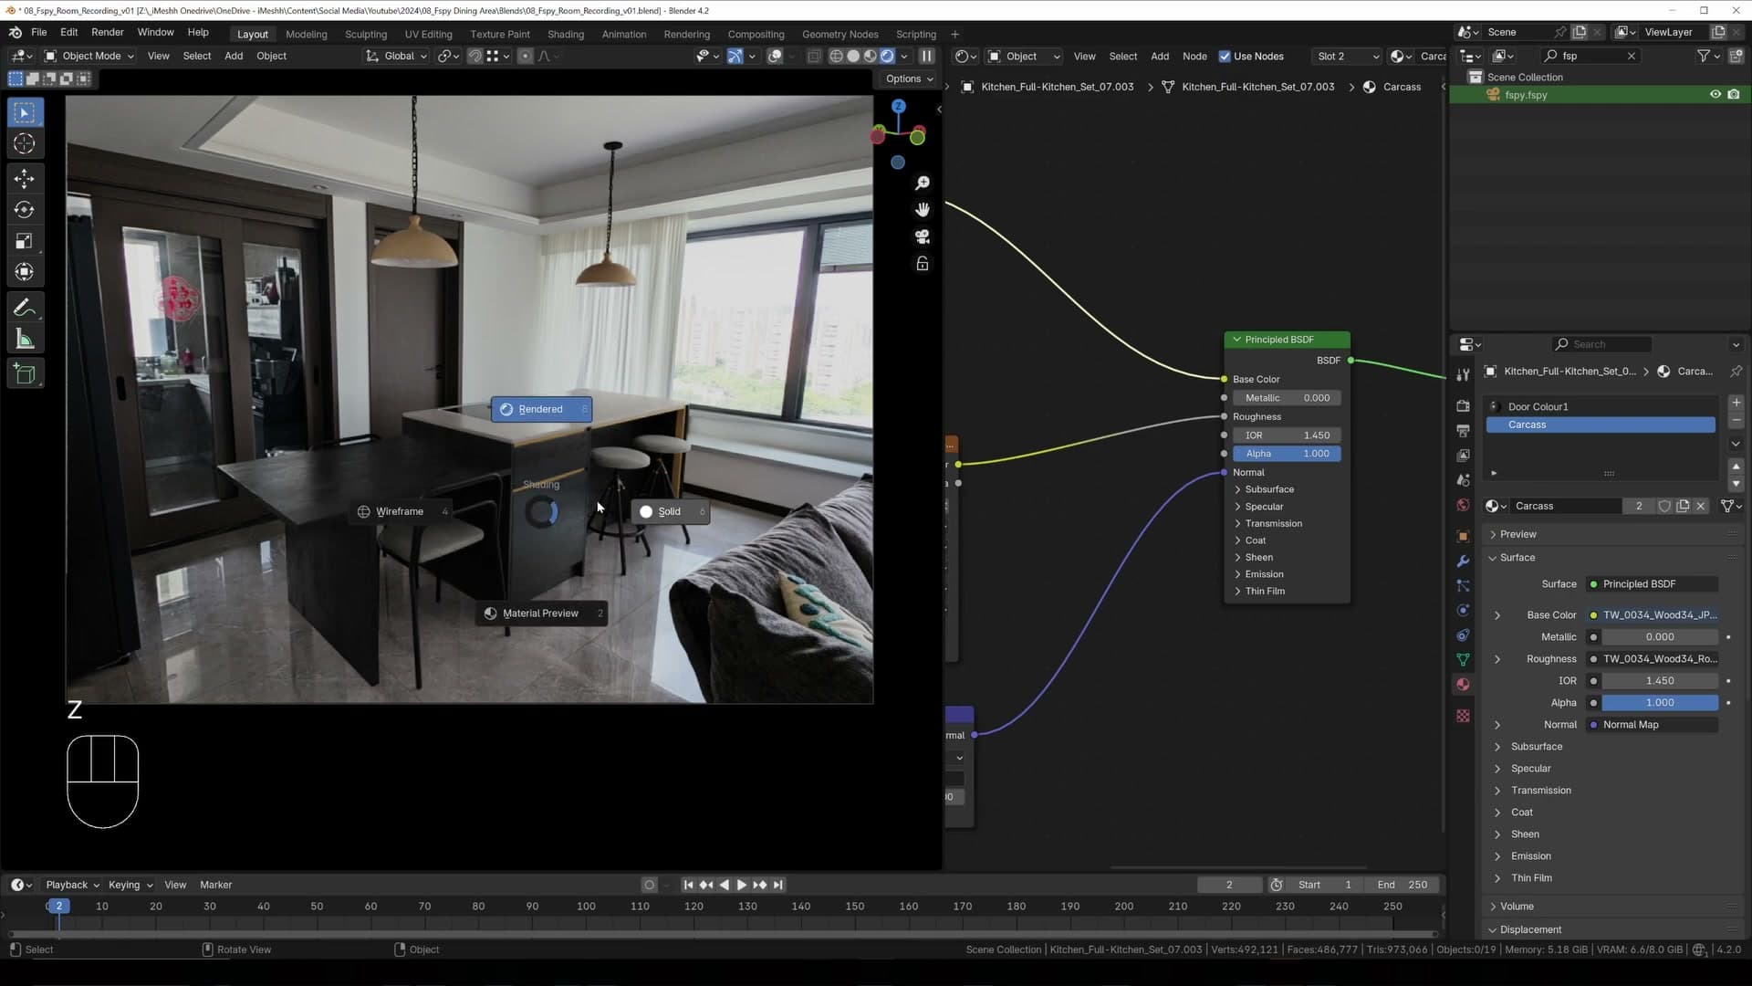Open the viewport Options dropdown
The height and width of the screenshot is (986, 1752).
pos(909,79)
